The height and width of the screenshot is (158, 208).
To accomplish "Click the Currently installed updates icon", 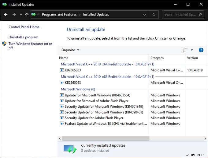I will 70,149.
